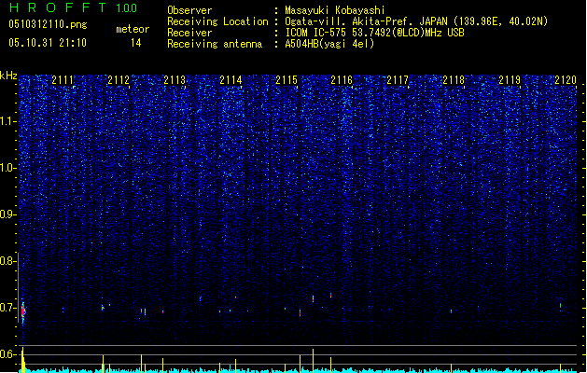Click the large red meteor echo at spectrogram start
The image size is (587, 373).
point(23,311)
